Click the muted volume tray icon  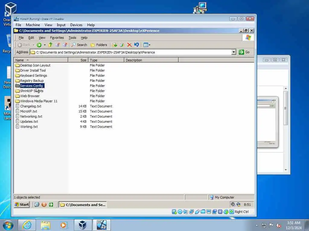coord(279,226)
